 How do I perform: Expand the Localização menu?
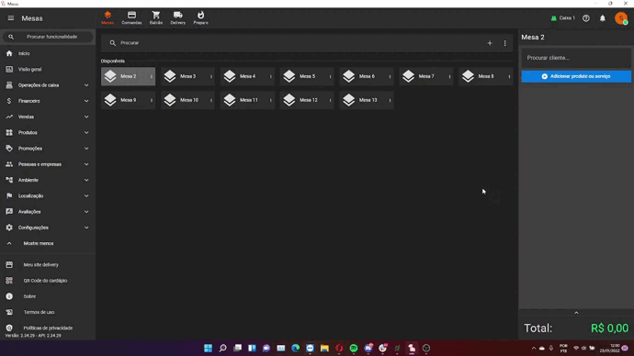(x=48, y=195)
